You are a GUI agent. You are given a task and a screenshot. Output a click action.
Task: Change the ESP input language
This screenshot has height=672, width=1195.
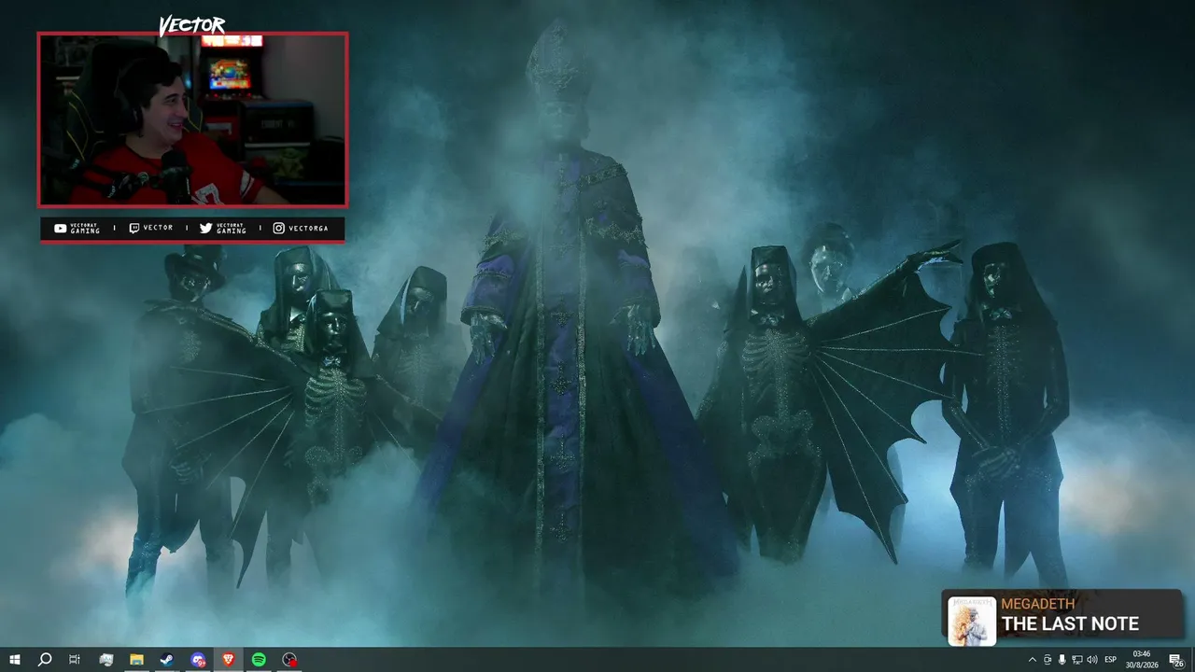[1111, 660]
